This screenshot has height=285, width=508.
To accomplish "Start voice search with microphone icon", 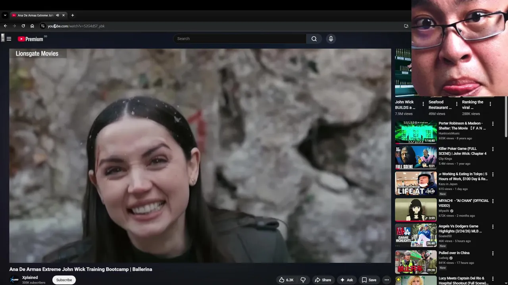I will 331,39.
